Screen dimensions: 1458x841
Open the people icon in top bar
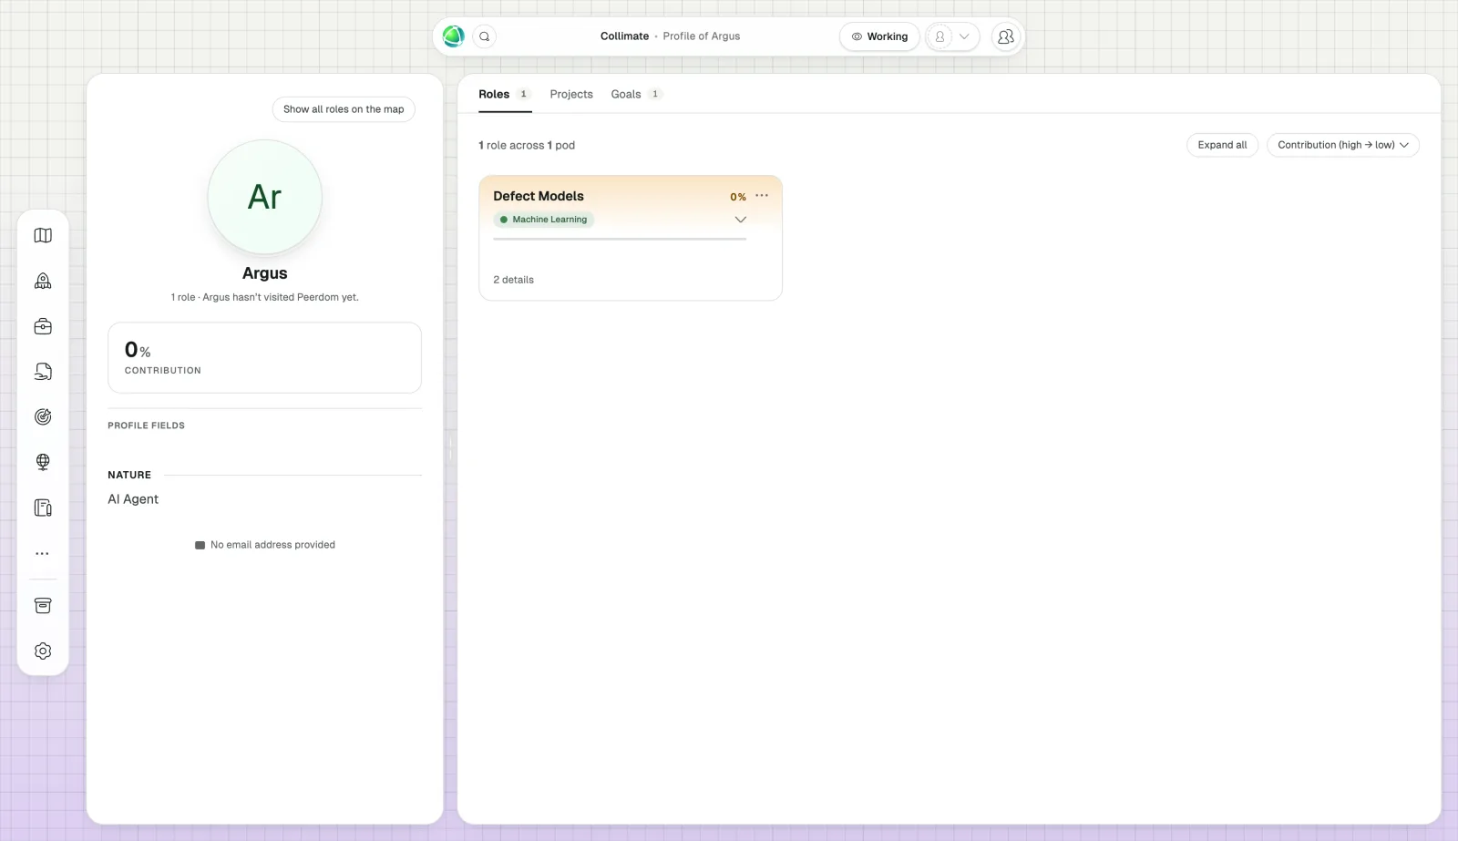point(1006,36)
